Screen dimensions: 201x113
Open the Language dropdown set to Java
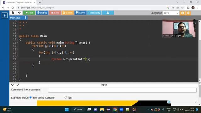point(171,13)
